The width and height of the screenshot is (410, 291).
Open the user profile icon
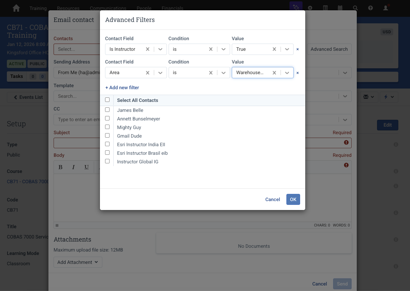click(386, 8)
